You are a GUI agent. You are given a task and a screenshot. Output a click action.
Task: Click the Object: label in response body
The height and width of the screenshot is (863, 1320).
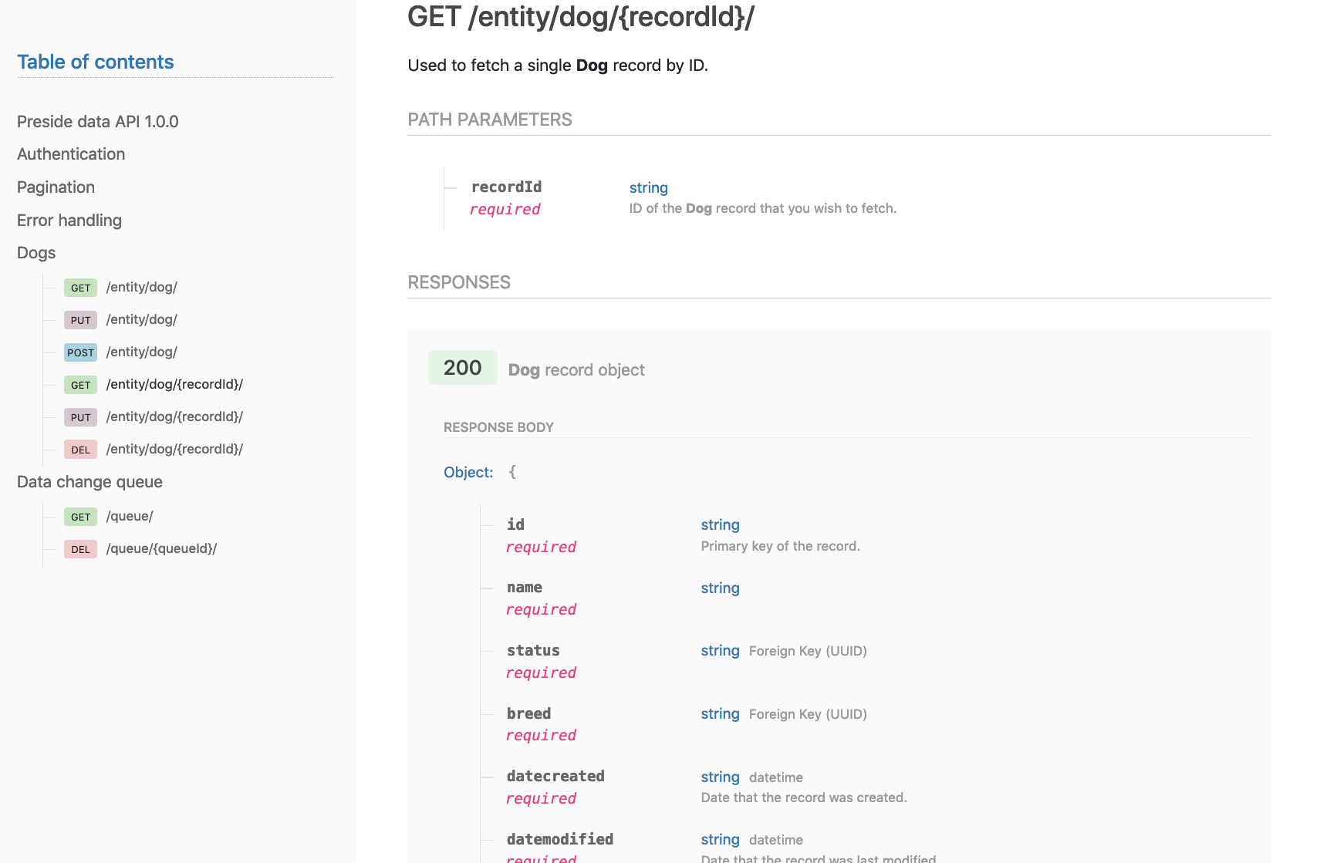[x=468, y=472]
